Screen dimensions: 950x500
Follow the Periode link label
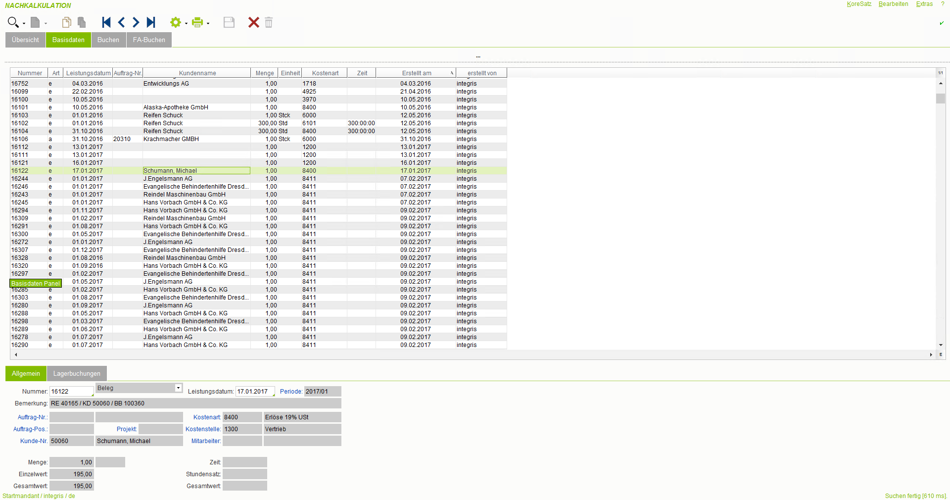click(x=291, y=392)
